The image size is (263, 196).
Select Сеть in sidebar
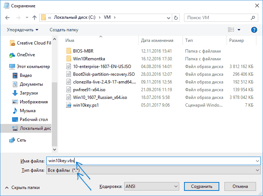tap(18, 140)
